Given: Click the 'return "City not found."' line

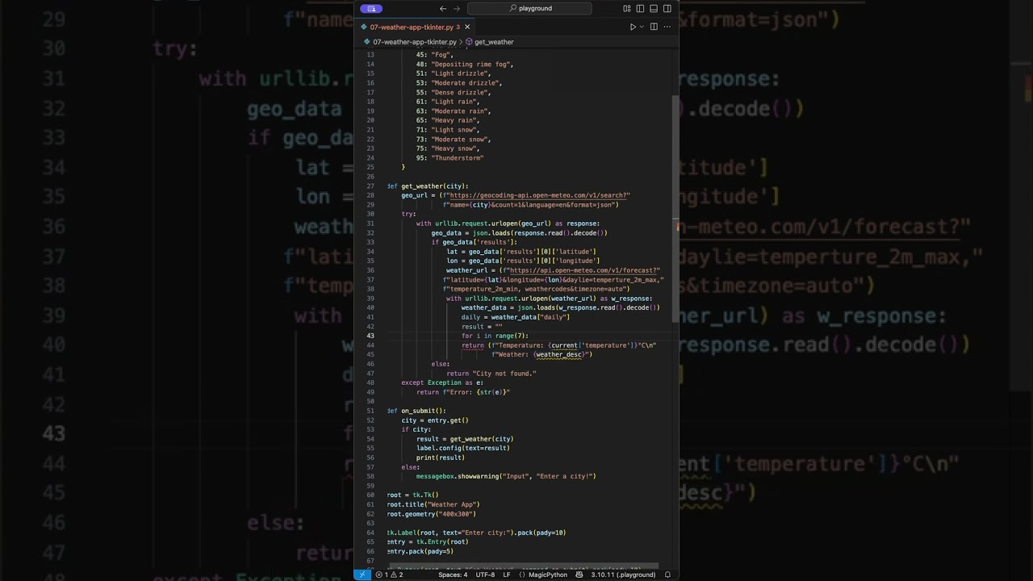Looking at the screenshot, I should (491, 374).
